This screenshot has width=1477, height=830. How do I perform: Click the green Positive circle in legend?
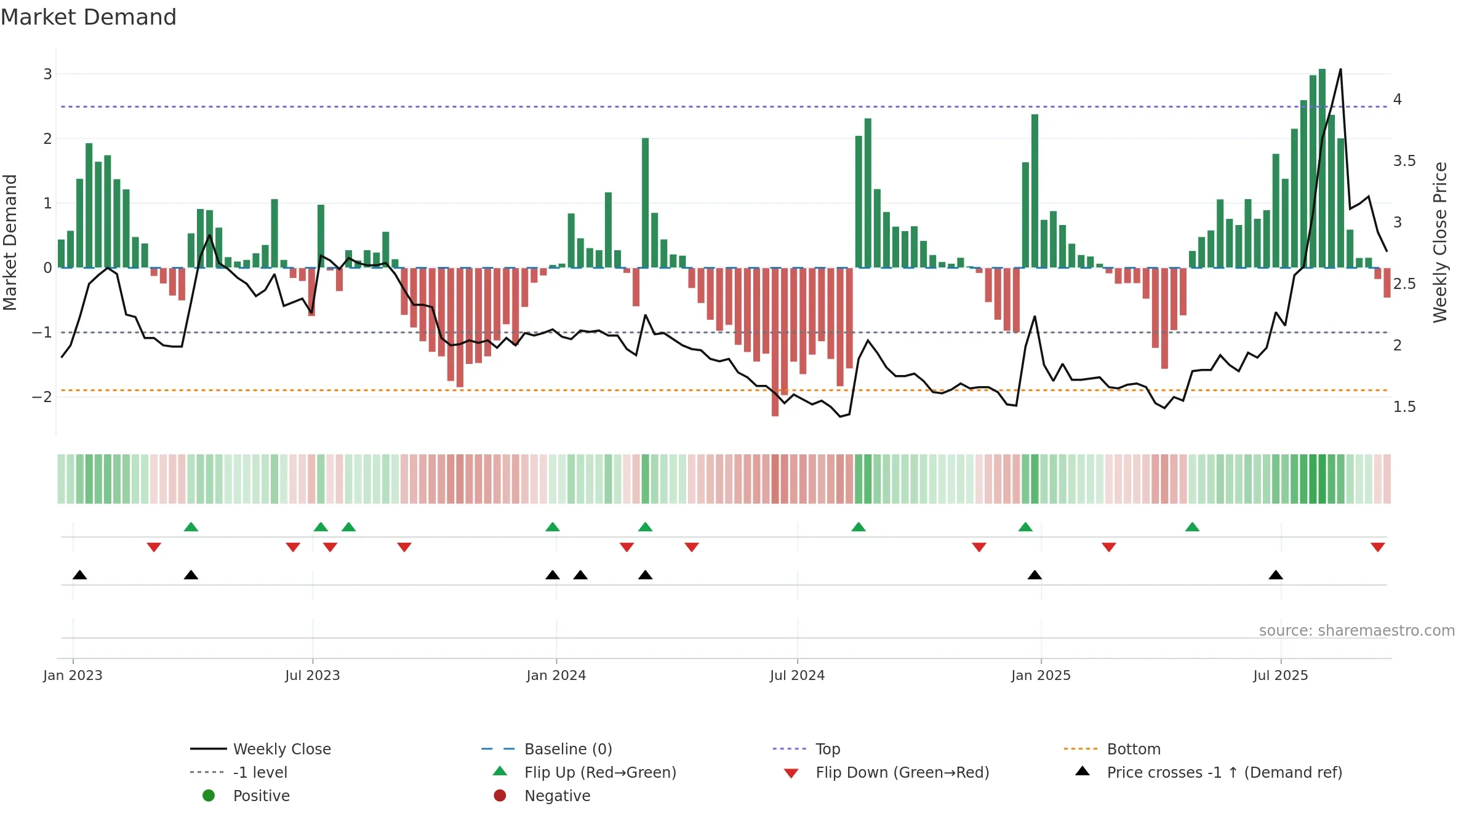point(209,796)
